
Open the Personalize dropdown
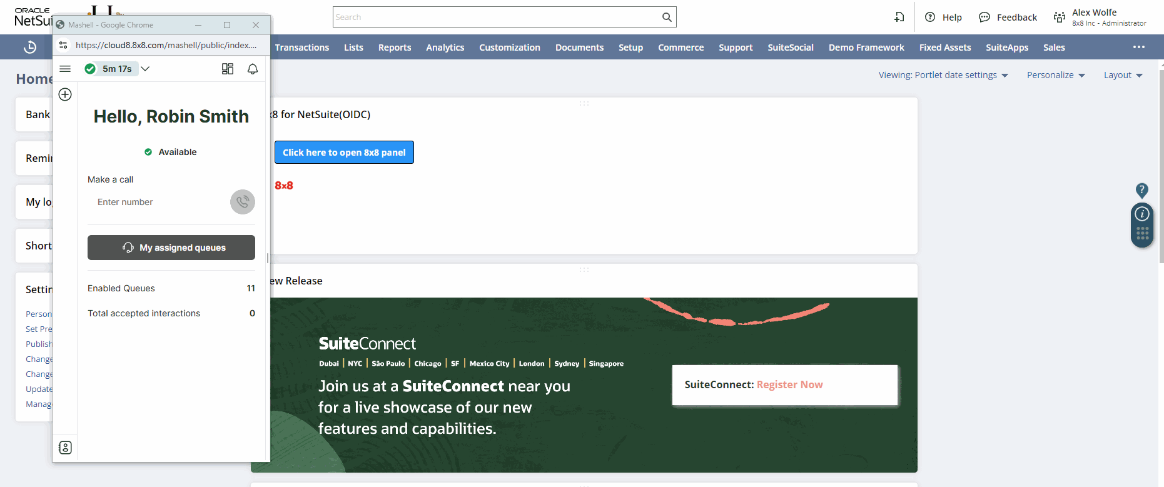coord(1056,75)
